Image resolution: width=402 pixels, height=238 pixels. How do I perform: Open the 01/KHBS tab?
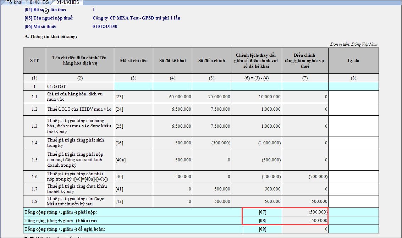[x=39, y=2]
